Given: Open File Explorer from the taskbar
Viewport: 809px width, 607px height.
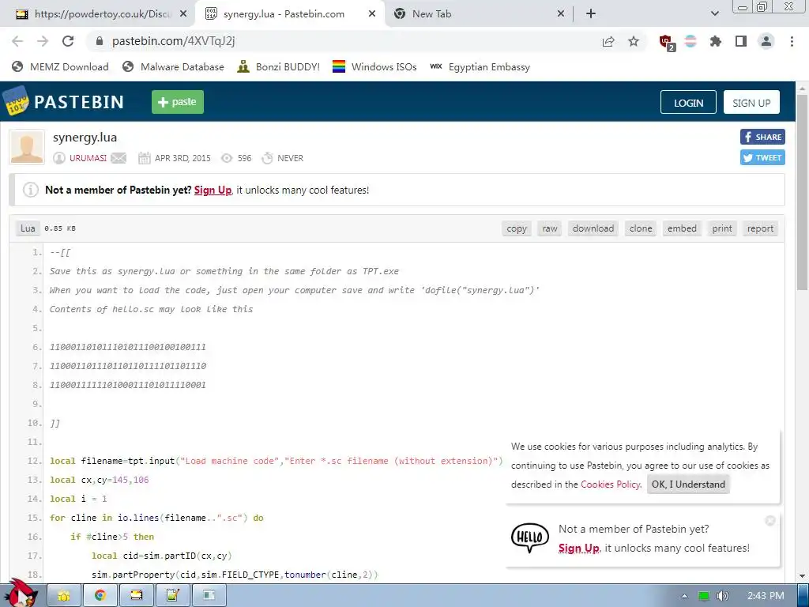Looking at the screenshot, I should coord(64,596).
